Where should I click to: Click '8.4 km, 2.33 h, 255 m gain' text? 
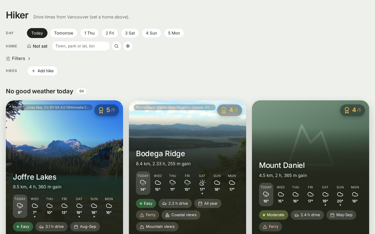pyautogui.click(x=163, y=164)
